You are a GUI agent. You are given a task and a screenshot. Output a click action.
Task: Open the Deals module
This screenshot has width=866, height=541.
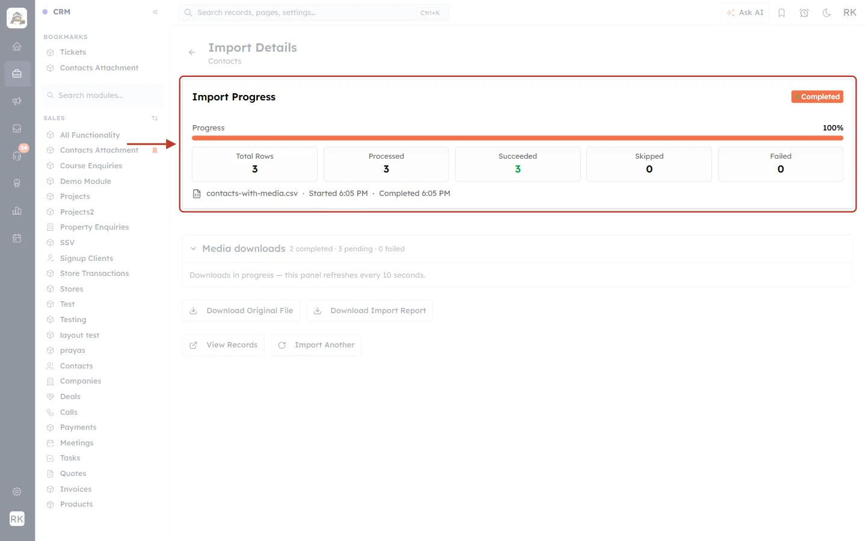click(x=70, y=397)
